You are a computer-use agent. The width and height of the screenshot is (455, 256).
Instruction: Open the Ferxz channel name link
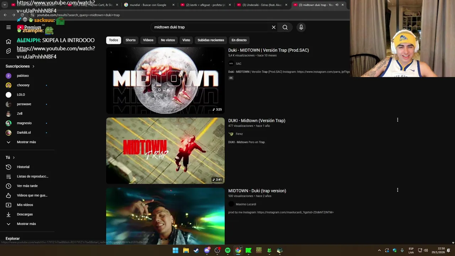[x=239, y=134]
